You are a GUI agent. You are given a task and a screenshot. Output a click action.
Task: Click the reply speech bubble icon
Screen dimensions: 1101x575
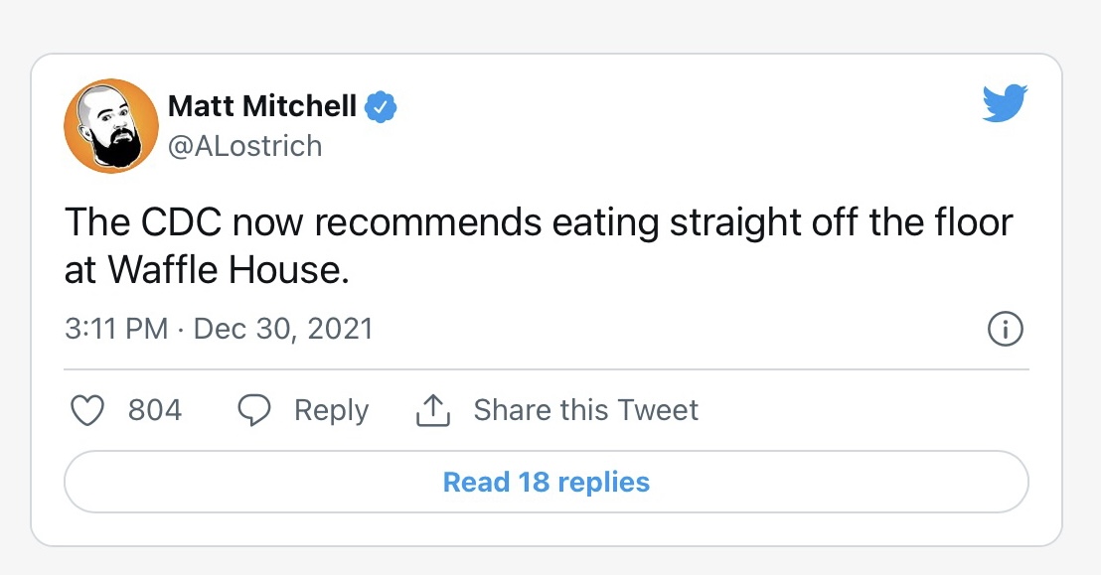(255, 410)
